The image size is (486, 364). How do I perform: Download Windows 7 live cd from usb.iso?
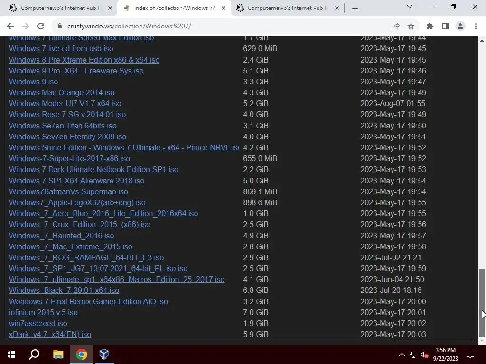coord(61,49)
